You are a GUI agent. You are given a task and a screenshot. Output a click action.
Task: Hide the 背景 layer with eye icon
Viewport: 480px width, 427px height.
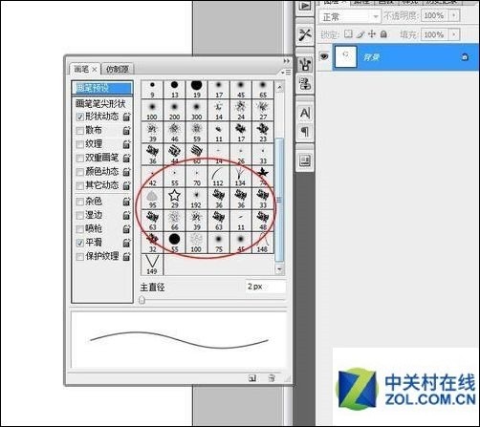pos(324,56)
